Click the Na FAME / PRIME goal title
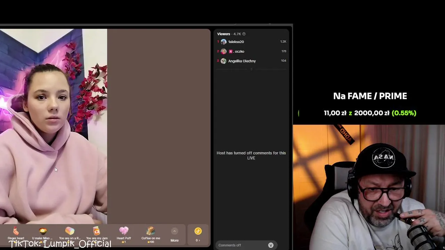The image size is (445, 250). coord(370,96)
